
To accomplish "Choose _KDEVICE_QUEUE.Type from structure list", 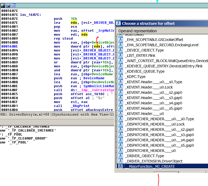I will click(x=144, y=71).
